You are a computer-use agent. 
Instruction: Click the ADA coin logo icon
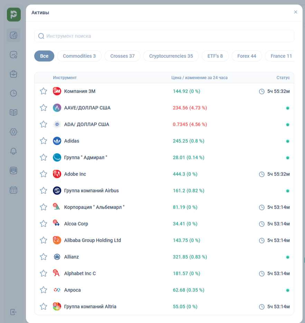57,125
